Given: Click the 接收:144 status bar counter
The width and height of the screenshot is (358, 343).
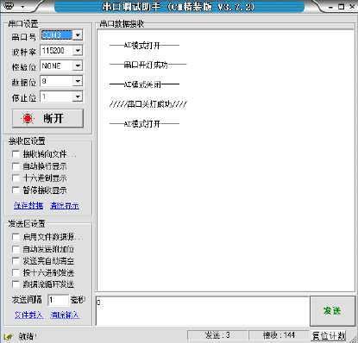Looking at the screenshot, I should 279,335.
